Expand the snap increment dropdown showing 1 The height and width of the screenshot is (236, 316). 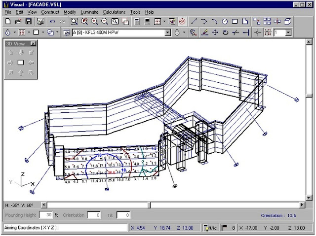pyautogui.click(x=288, y=33)
